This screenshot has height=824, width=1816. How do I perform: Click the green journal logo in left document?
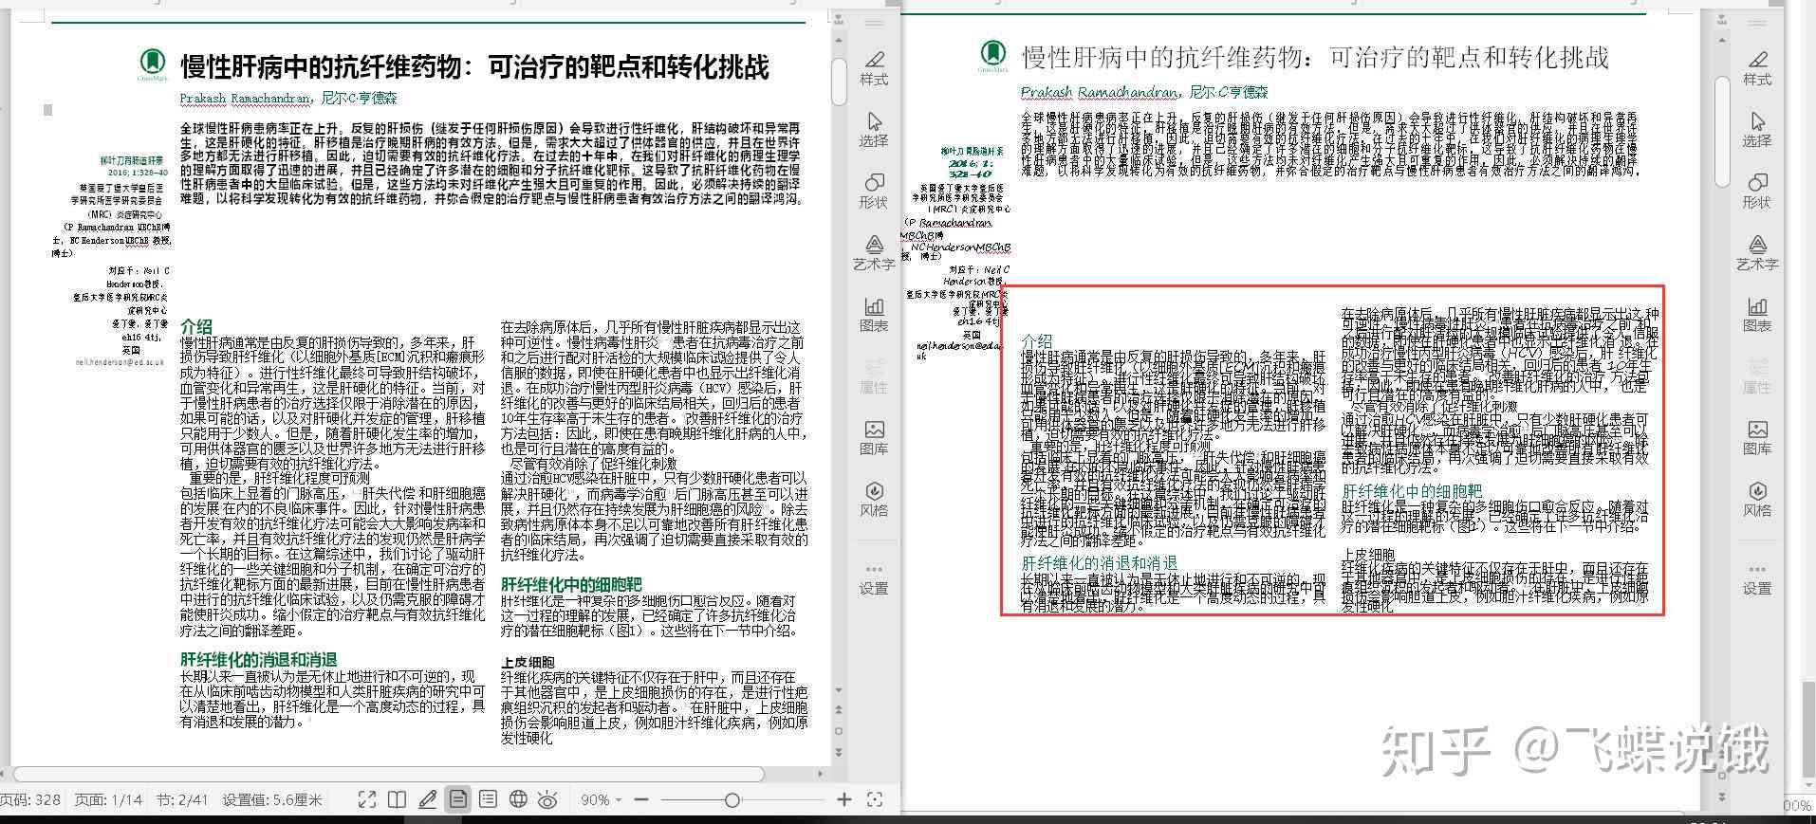click(x=152, y=64)
